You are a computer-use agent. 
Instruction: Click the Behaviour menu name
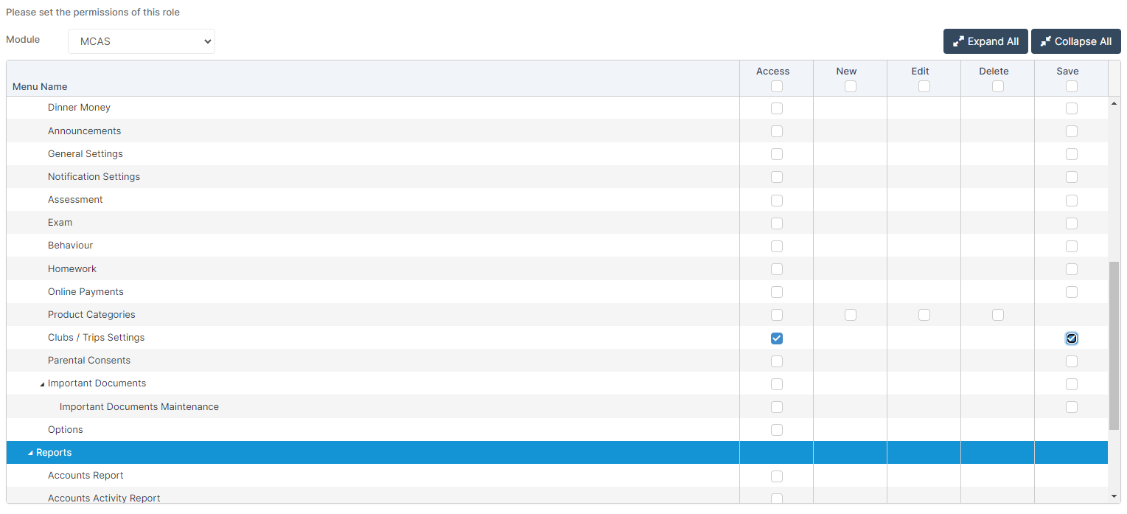[x=70, y=246]
